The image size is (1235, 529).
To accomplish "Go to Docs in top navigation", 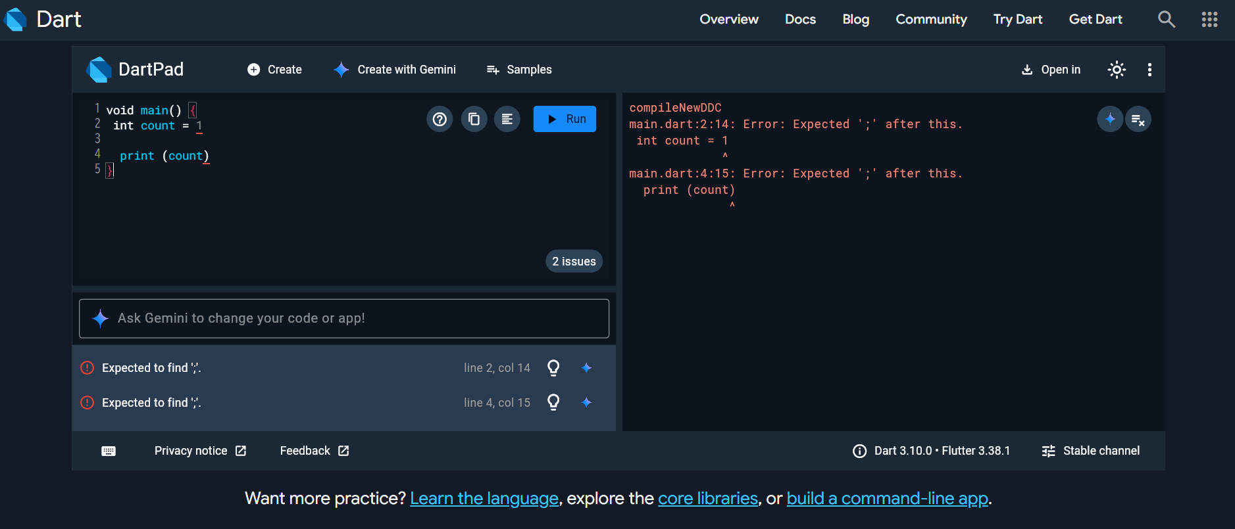I will point(800,19).
